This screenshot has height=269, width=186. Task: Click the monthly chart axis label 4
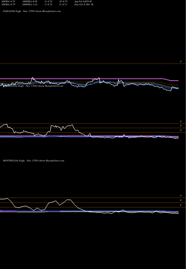coord(180,196)
